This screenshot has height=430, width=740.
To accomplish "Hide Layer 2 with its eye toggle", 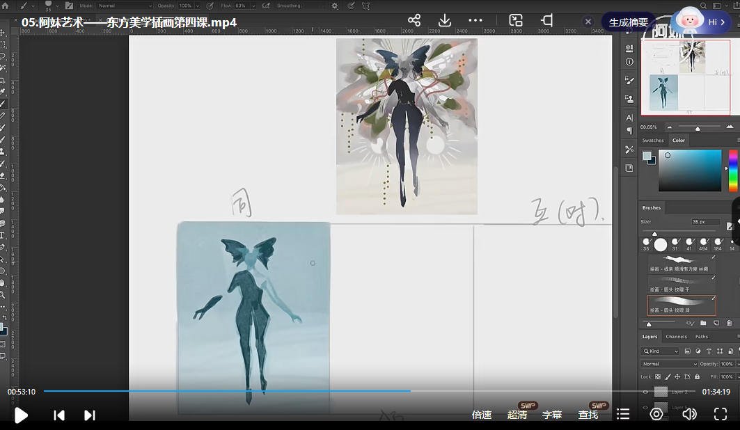I will tap(645, 392).
